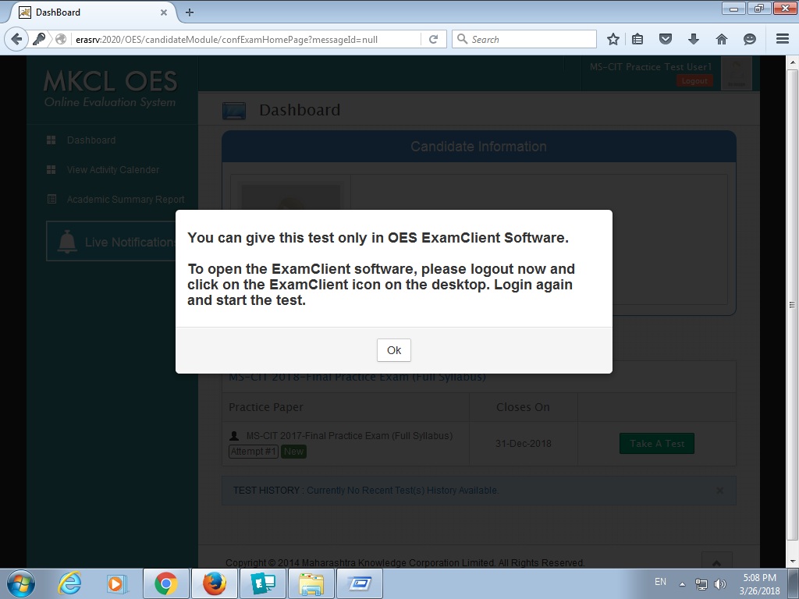Click the scroll-to-top chevron button

click(716, 562)
